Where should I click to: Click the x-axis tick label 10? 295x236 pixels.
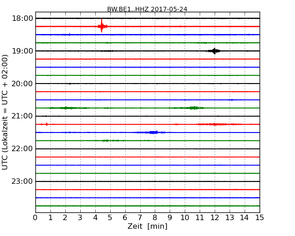coord(185,217)
